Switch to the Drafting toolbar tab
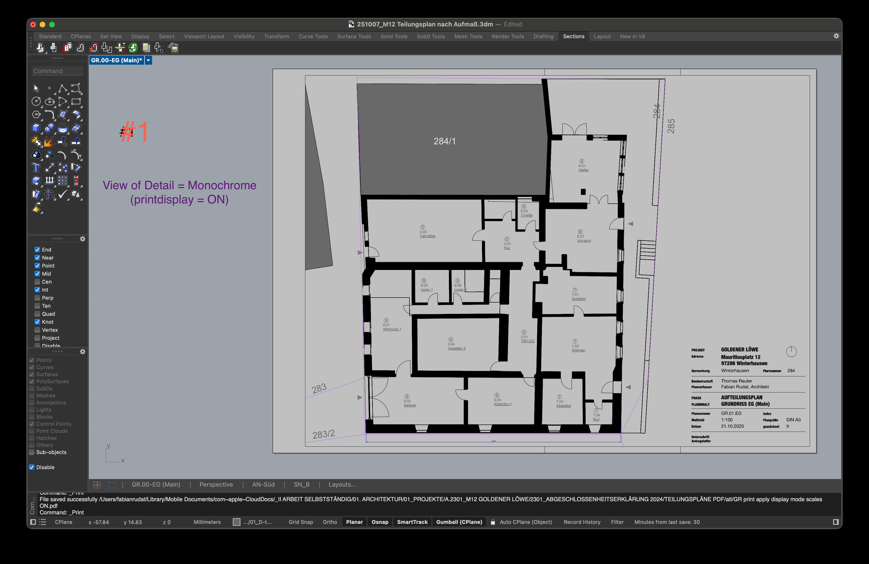This screenshot has width=869, height=564. [x=543, y=36]
